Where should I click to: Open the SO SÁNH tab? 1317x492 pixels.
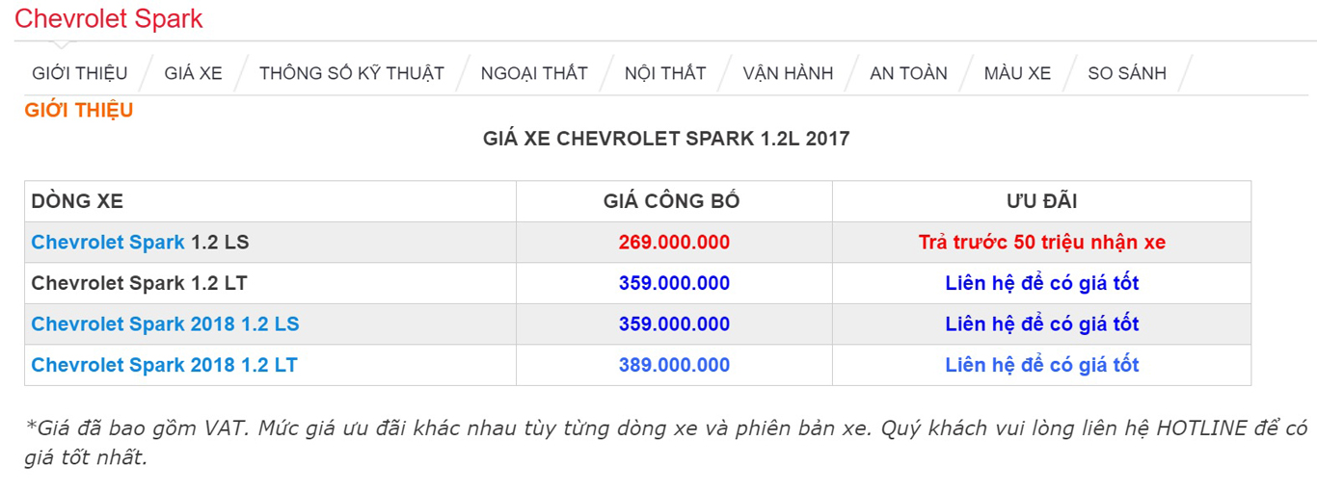coord(1126,73)
